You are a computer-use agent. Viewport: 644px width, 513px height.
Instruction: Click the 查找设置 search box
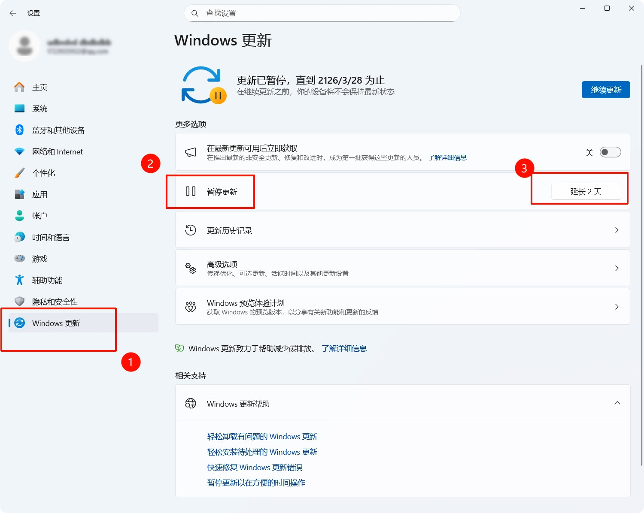322,13
